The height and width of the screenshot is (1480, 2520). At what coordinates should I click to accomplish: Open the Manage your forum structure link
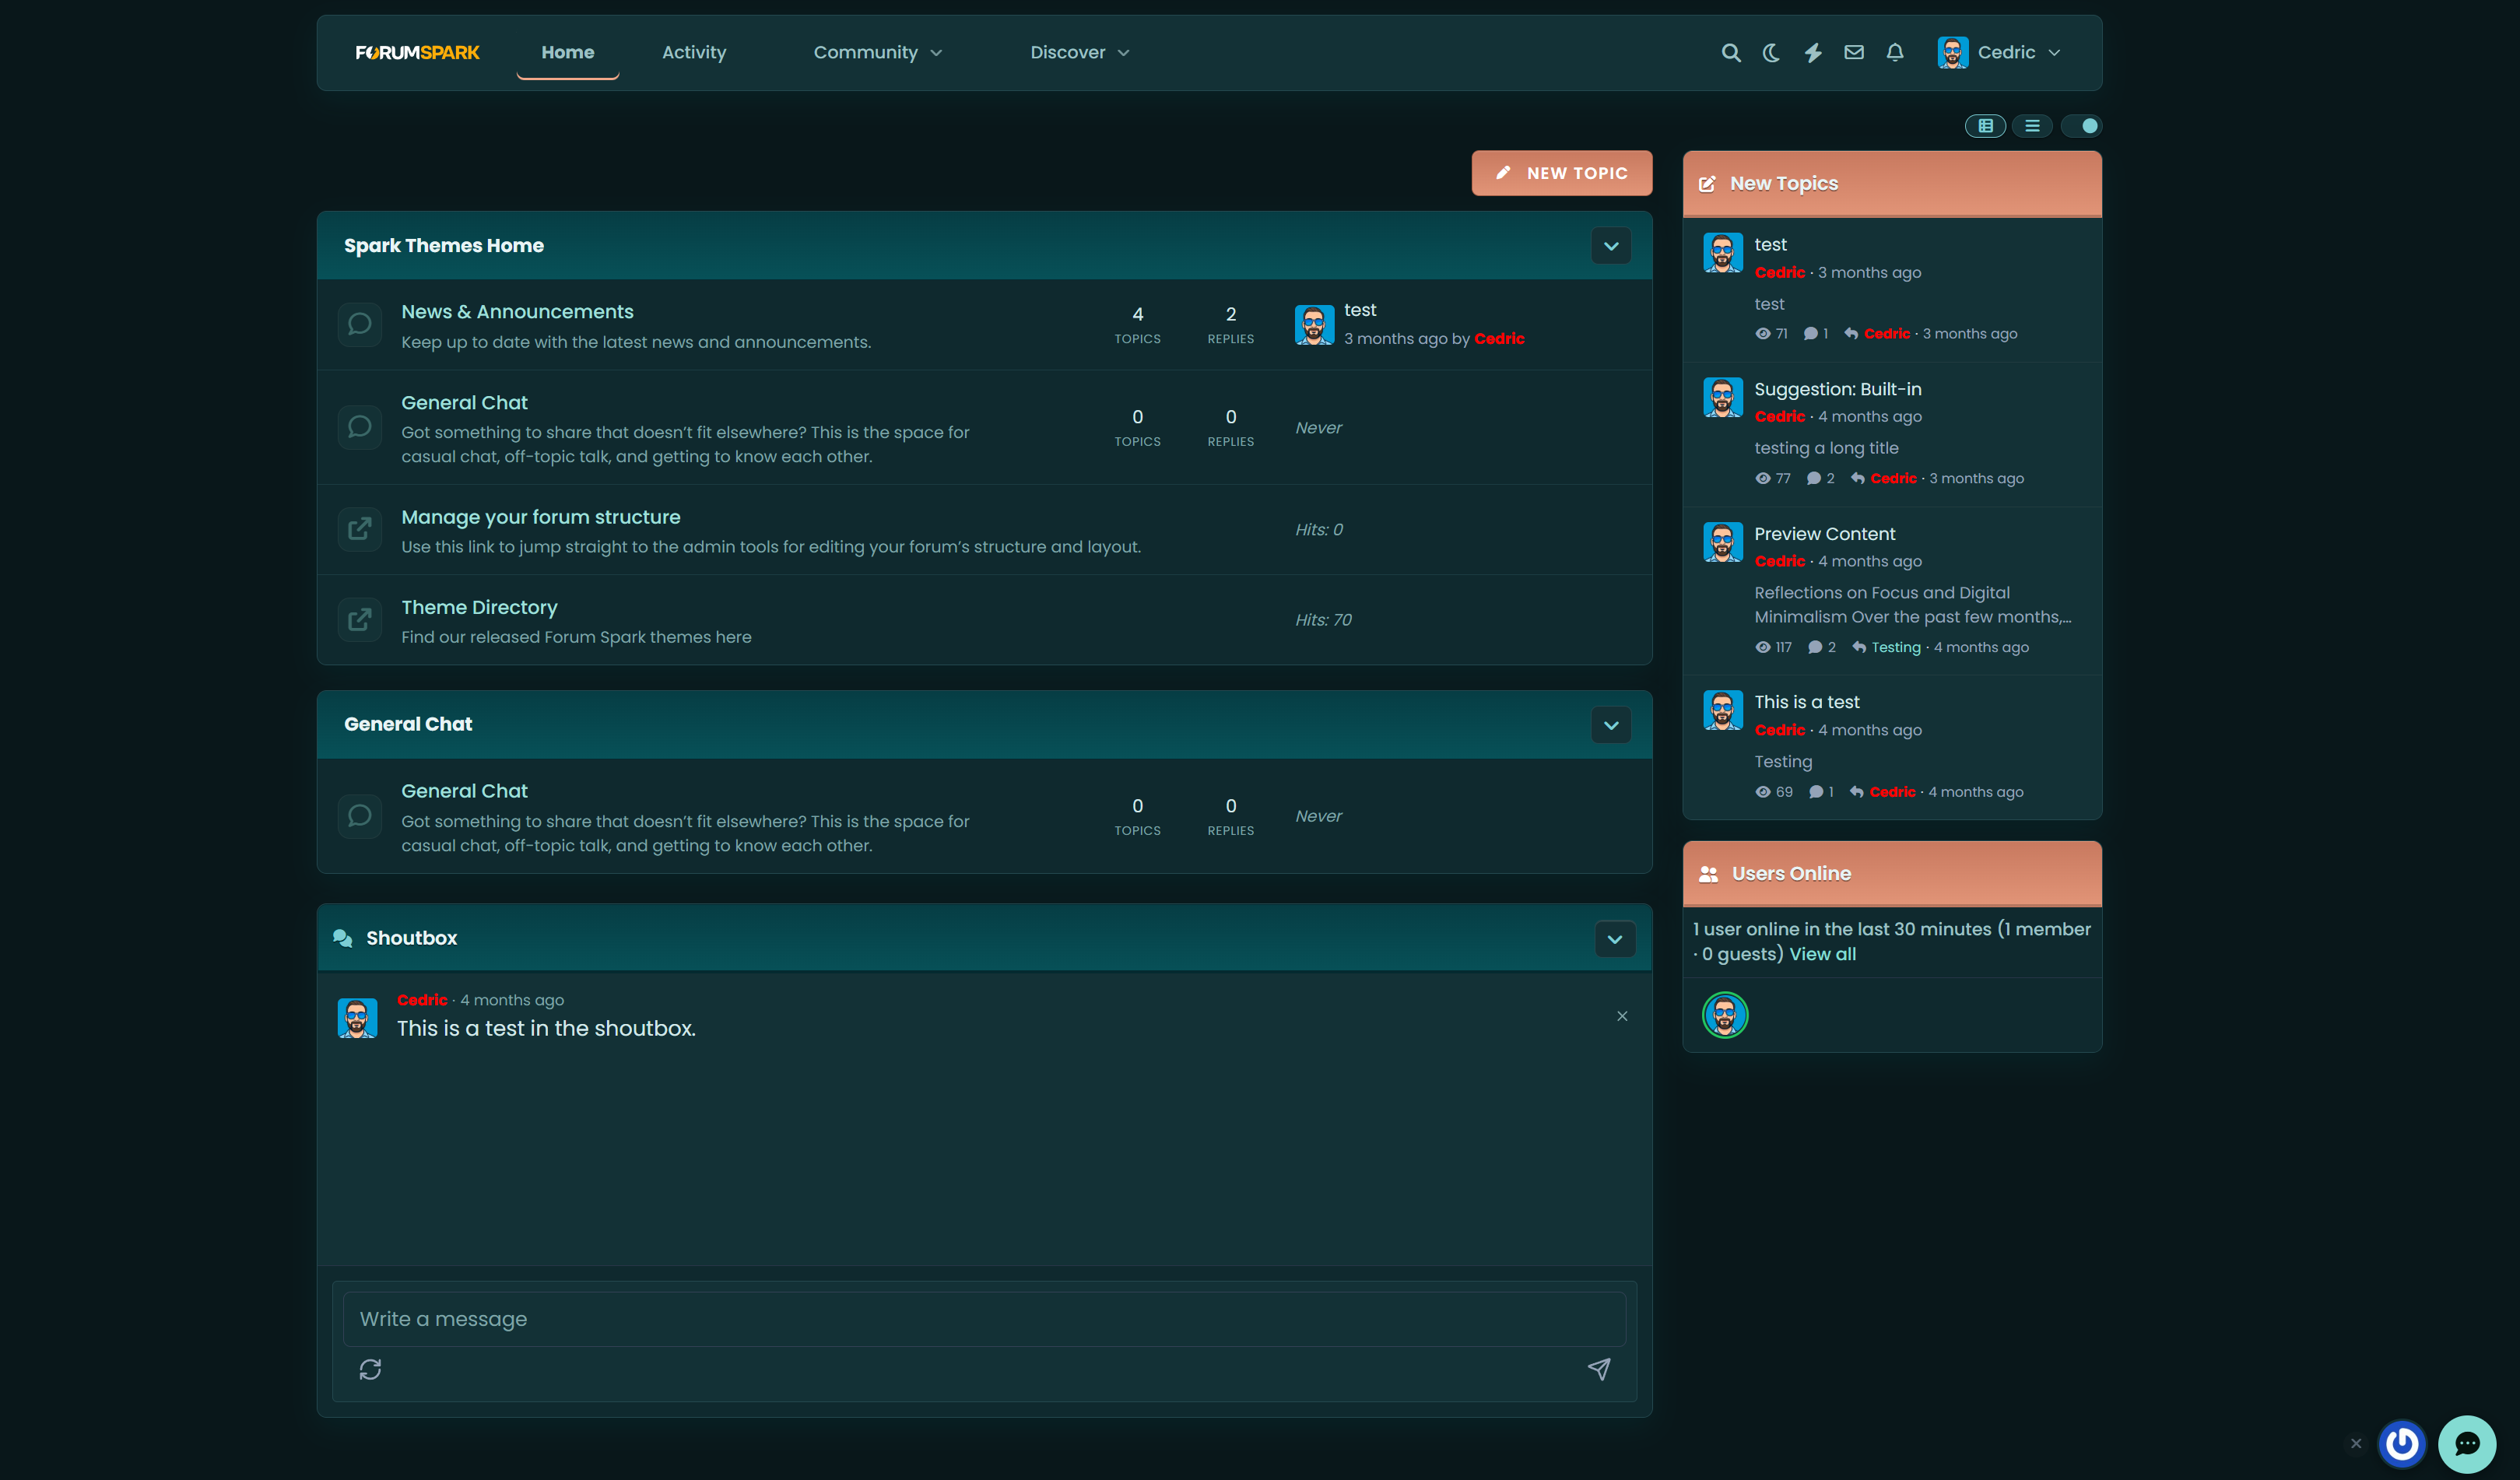[x=540, y=517]
